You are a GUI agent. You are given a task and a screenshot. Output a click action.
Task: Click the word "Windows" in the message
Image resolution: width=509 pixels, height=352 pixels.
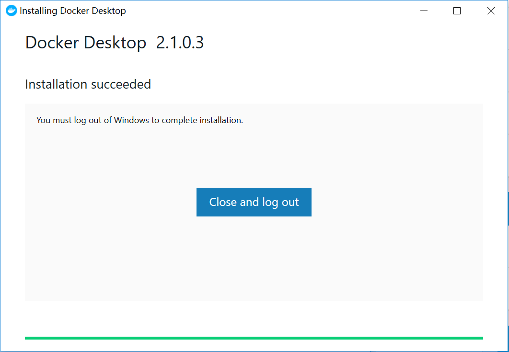coord(131,120)
